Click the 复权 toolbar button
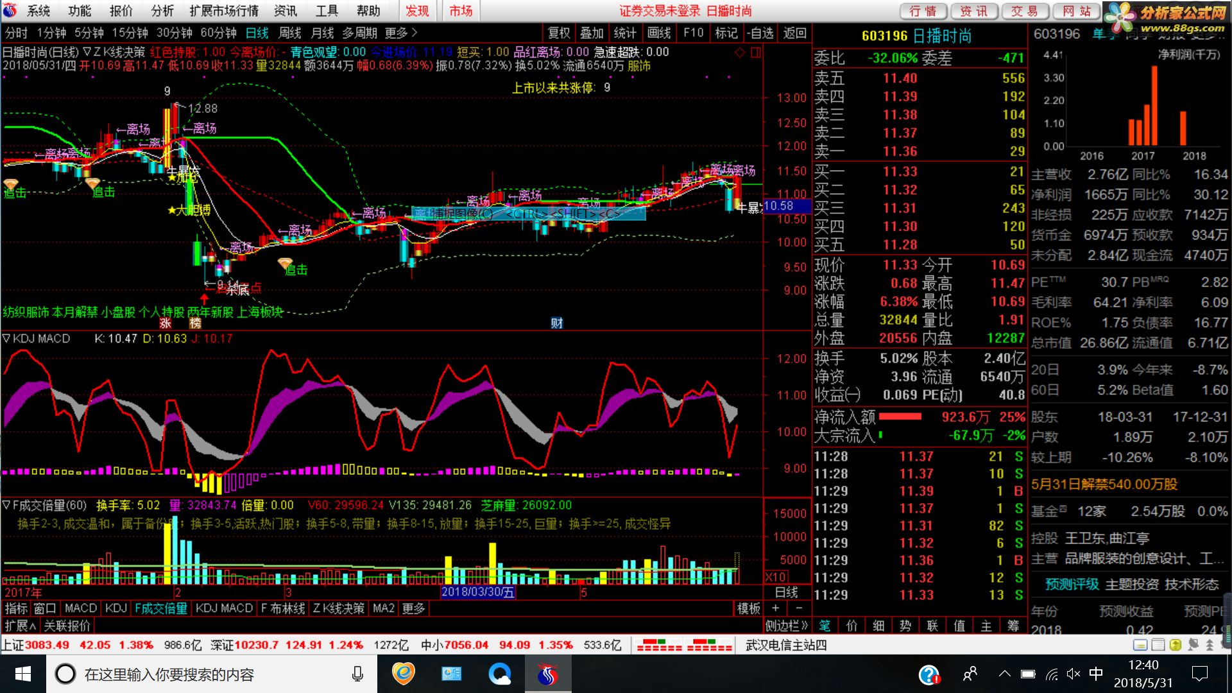 tap(558, 33)
